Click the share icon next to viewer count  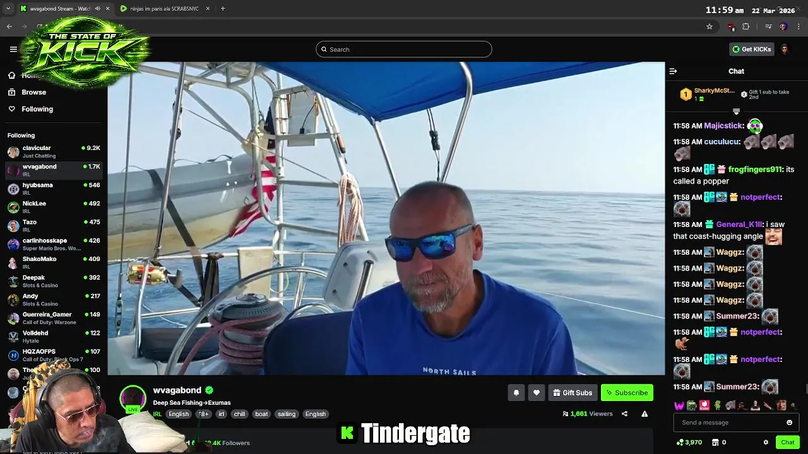[x=624, y=414]
